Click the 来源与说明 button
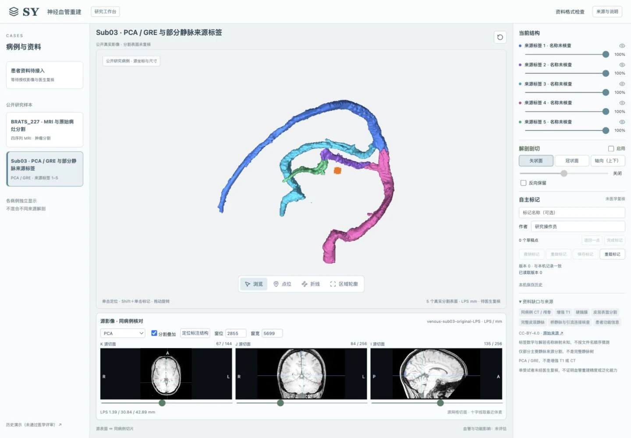 point(607,12)
